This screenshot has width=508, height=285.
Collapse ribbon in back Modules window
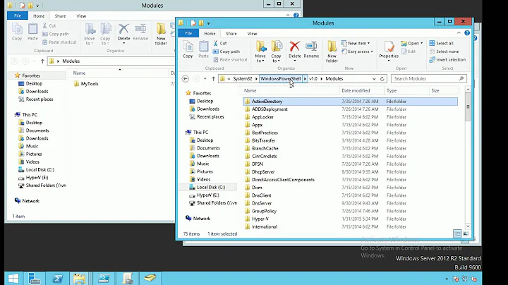[288, 16]
